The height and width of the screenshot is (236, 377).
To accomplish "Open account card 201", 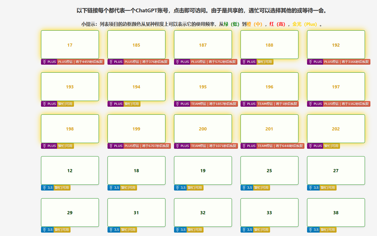I will pyautogui.click(x=269, y=129).
